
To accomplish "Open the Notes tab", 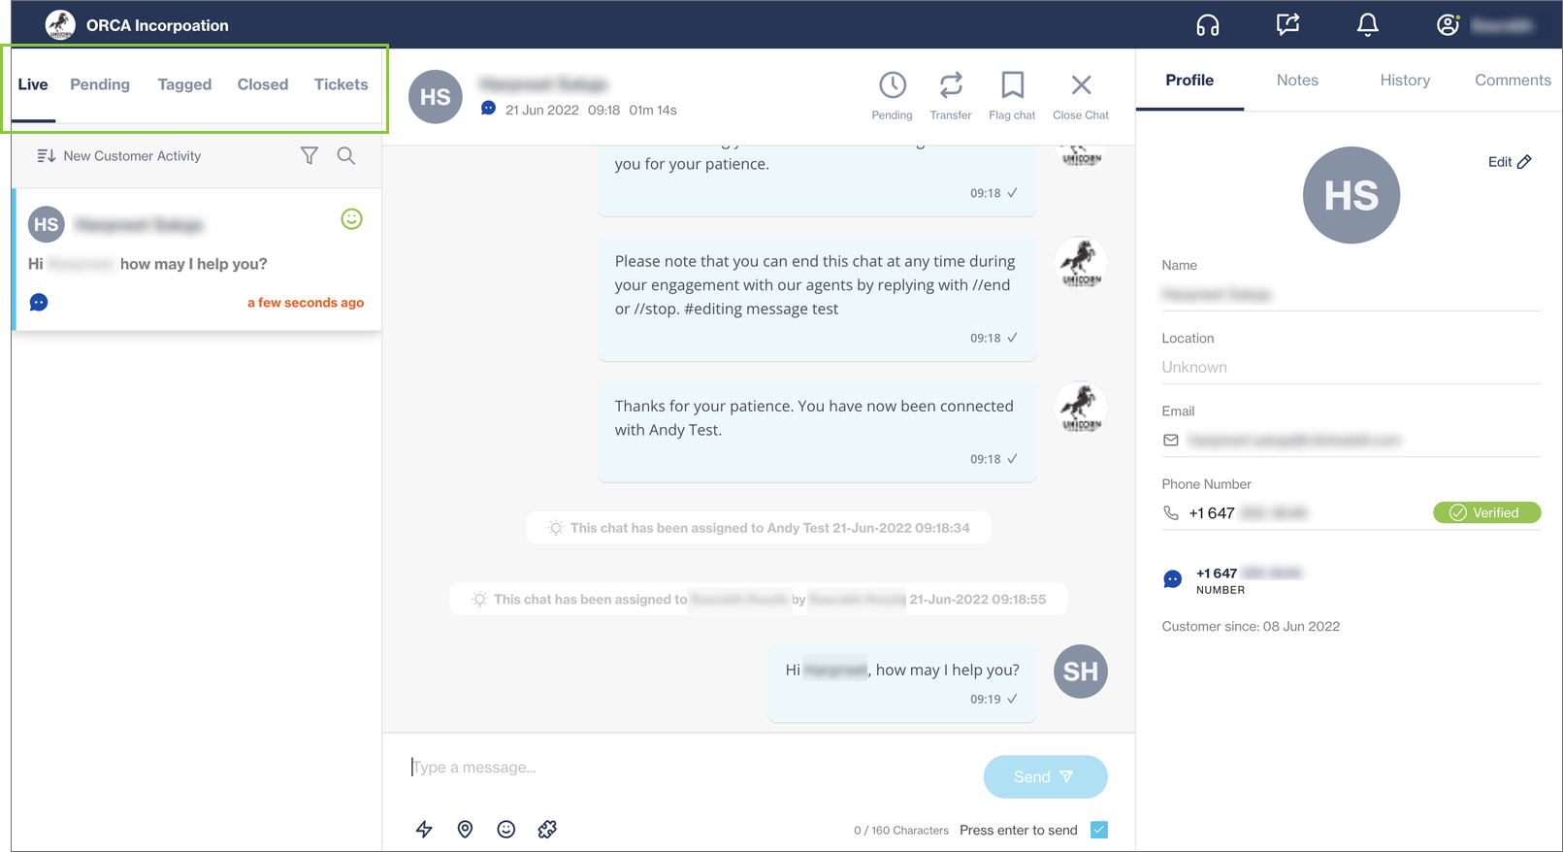I will 1297,81.
